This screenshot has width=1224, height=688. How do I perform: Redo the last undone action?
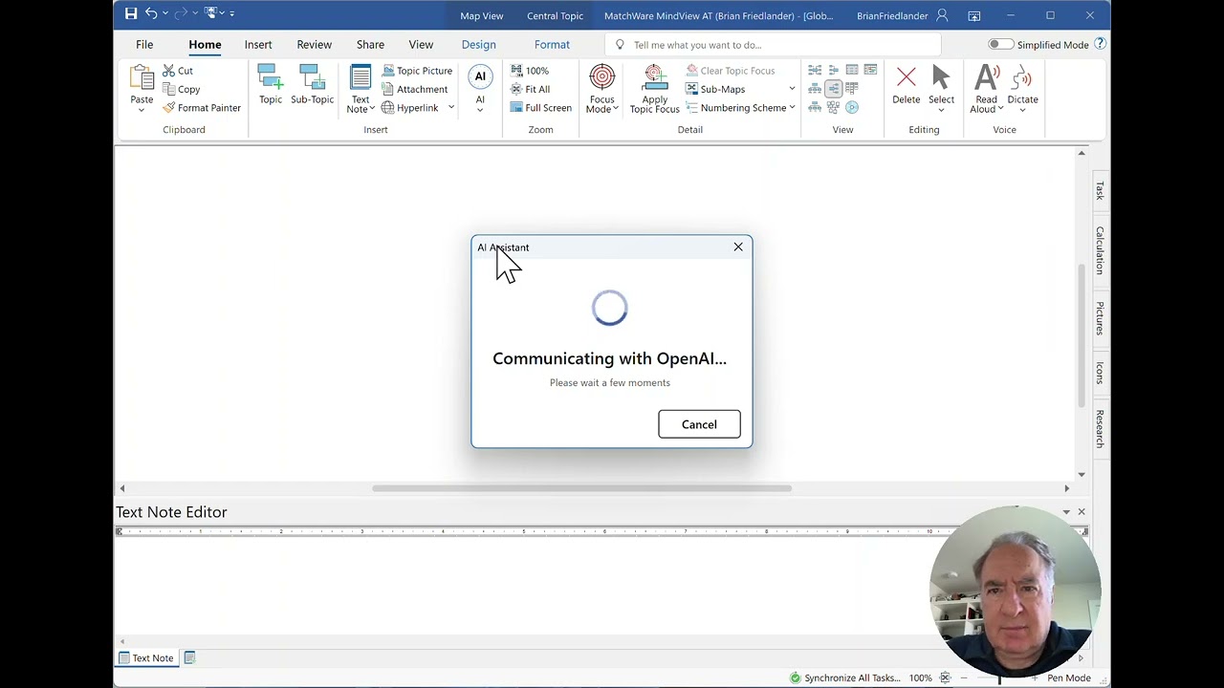(180, 14)
